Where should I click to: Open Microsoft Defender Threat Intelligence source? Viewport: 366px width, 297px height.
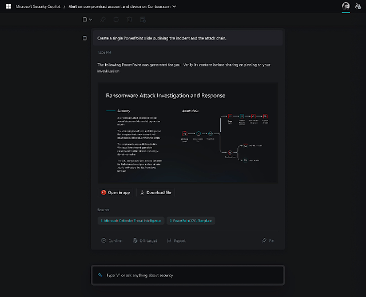pyautogui.click(x=131, y=220)
